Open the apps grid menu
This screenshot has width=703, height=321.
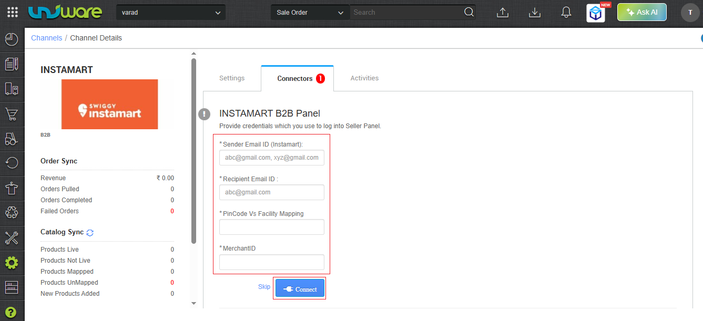[13, 12]
